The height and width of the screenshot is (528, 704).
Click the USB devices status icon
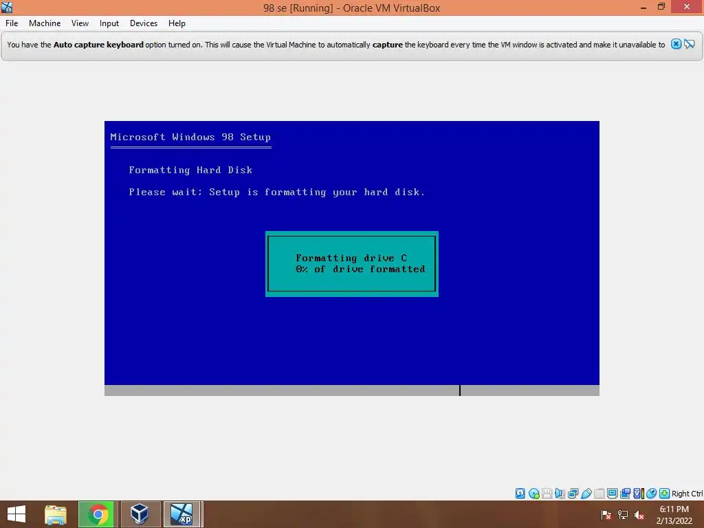586,494
